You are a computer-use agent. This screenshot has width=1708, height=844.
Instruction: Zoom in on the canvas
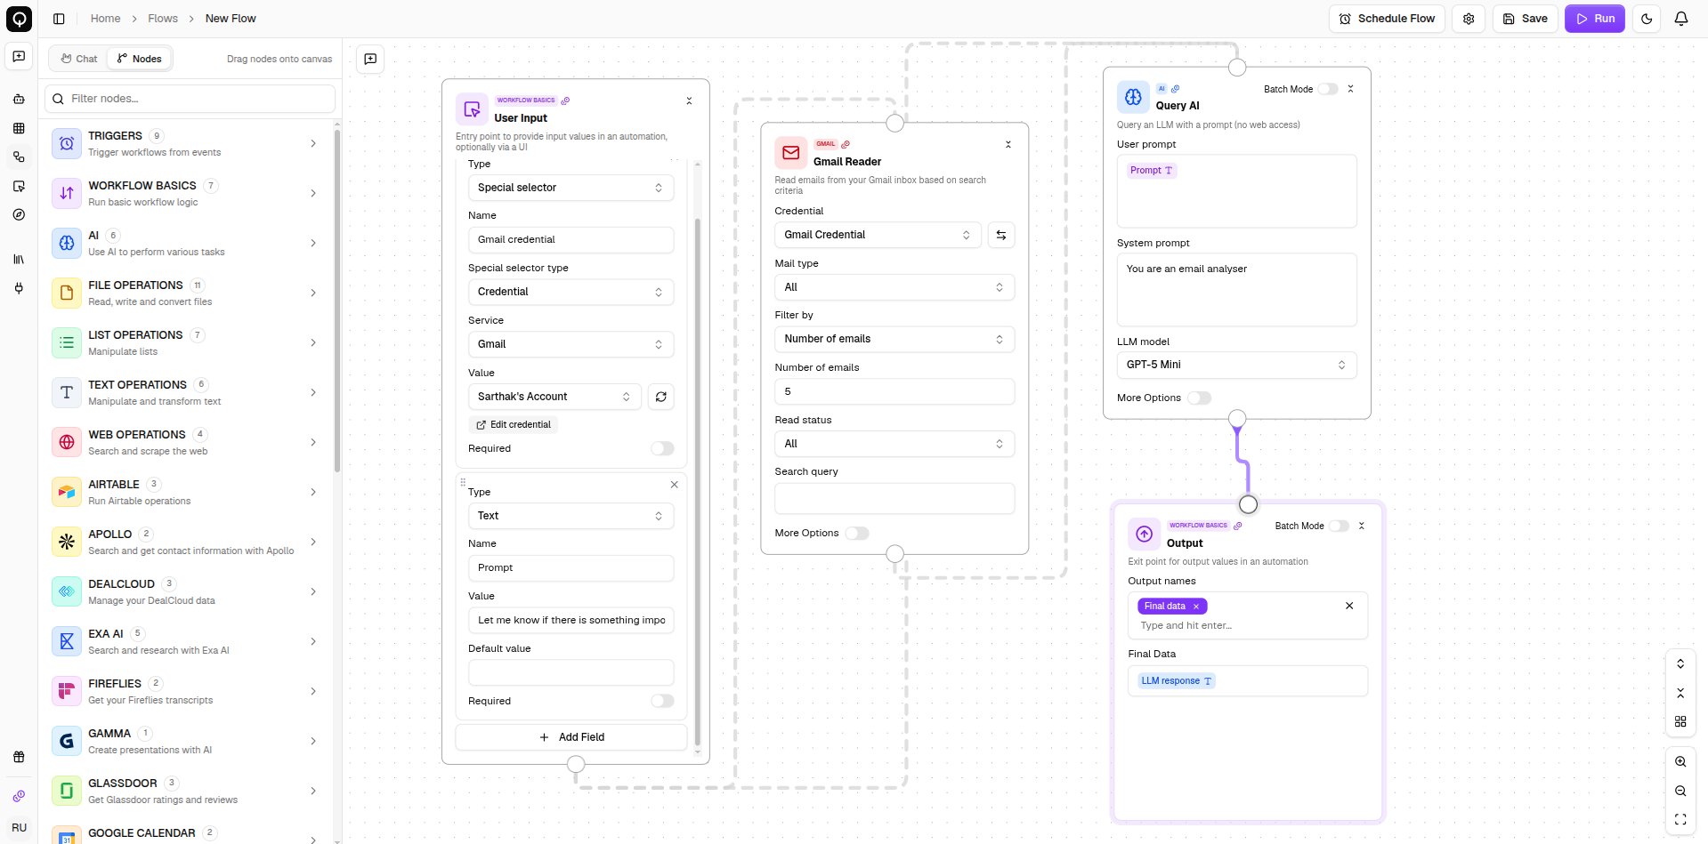coord(1680,762)
